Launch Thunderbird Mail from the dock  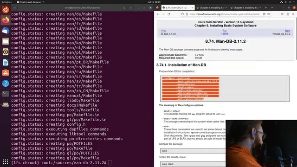[6, 31]
